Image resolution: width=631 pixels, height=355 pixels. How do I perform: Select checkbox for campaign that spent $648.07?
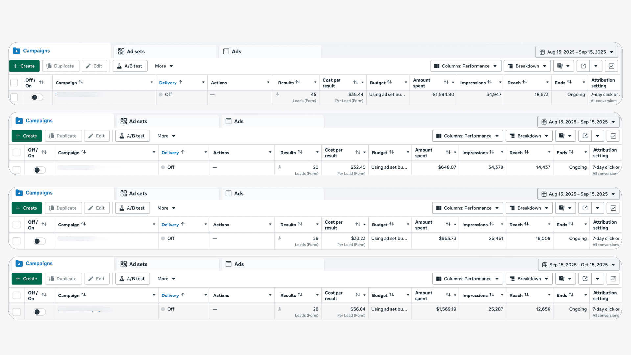click(x=16, y=170)
